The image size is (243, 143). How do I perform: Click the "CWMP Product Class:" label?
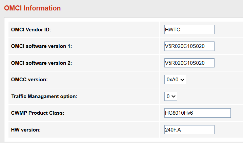coord(38,113)
